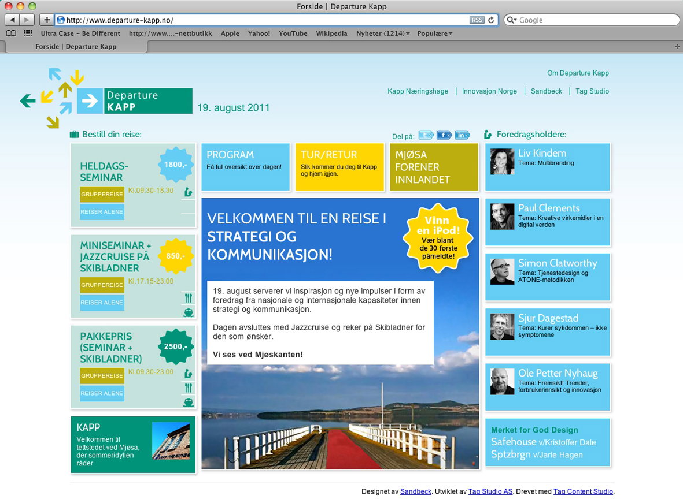683x503 pixels.
Task: Open the Sandbeck footer link
Action: [416, 491]
